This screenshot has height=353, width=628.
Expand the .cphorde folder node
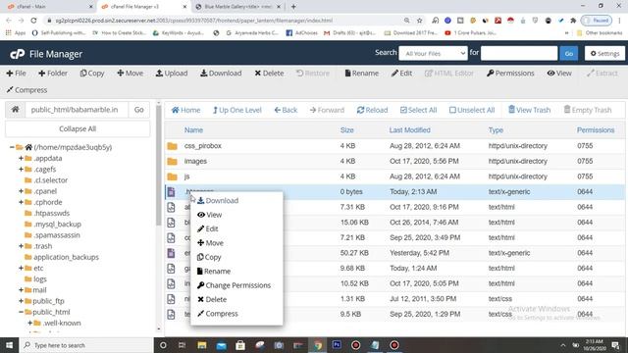21,202
